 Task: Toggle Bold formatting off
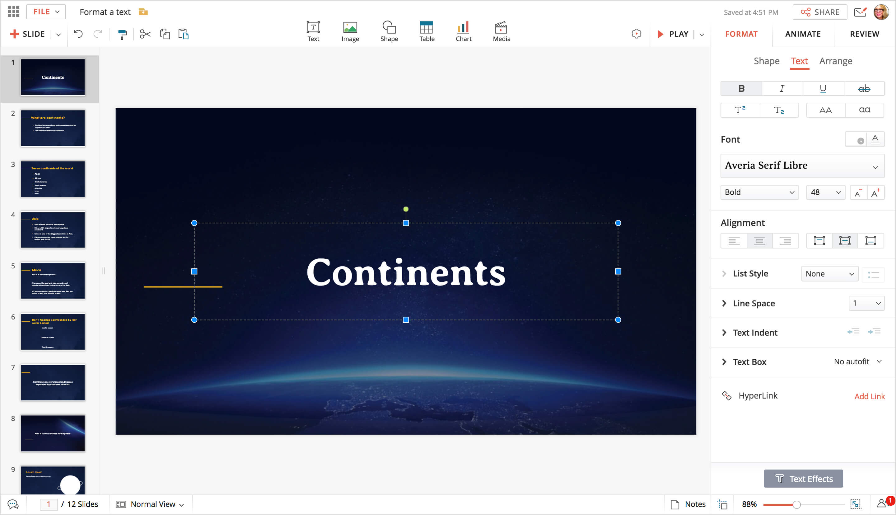[741, 88]
